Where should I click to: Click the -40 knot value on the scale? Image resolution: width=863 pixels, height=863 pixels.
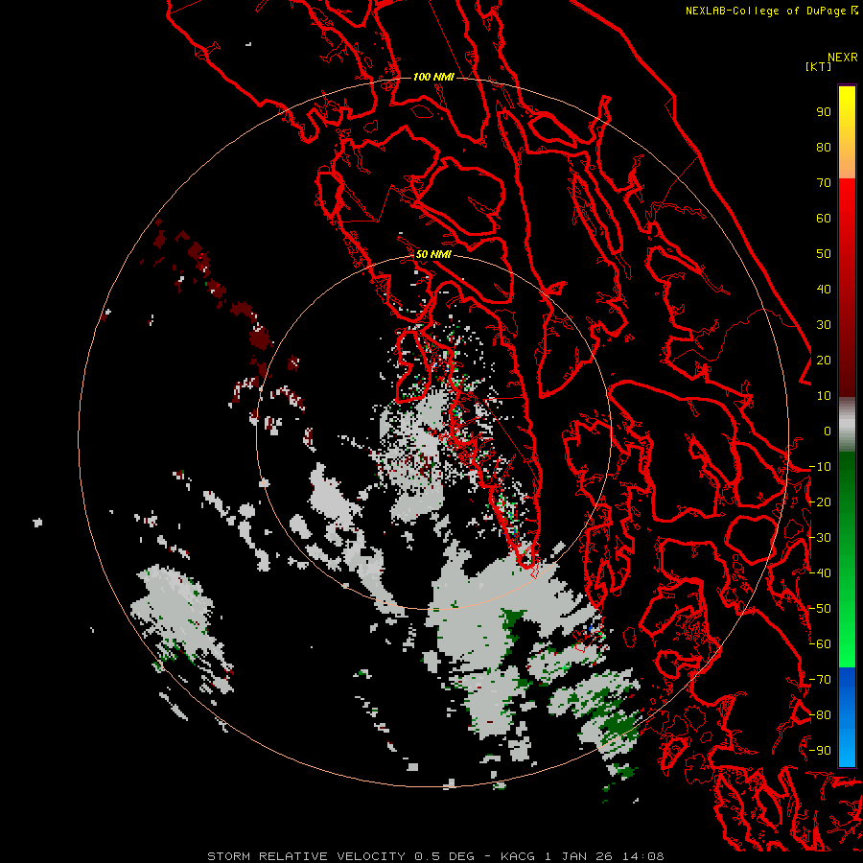(820, 573)
